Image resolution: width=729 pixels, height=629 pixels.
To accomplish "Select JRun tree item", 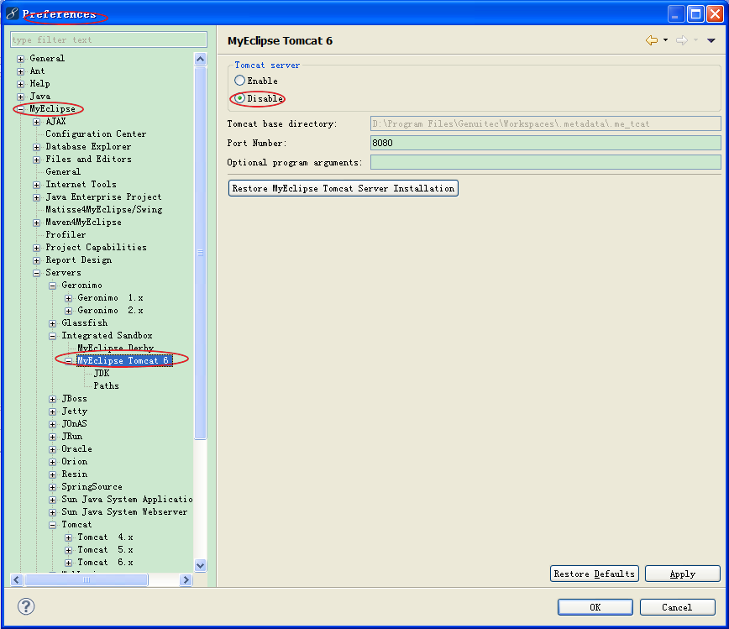I will point(72,436).
